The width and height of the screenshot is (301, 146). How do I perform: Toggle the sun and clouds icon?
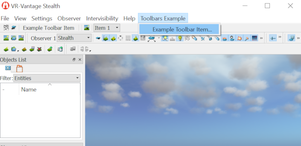click(x=165, y=38)
